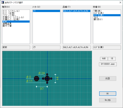Click the 錠前 field below the 種別 list
Image resolution: width=123 pixels, height=108 pixels.
pyautogui.click(x=16, y=48)
